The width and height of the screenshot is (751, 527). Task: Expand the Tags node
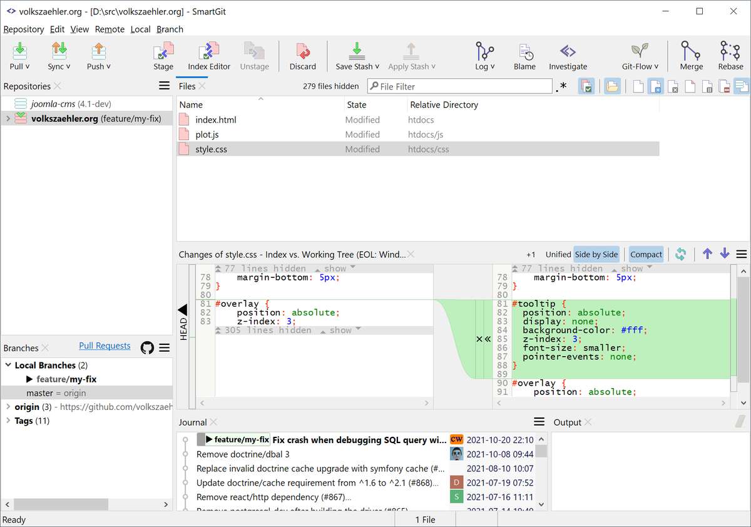pyautogui.click(x=8, y=421)
